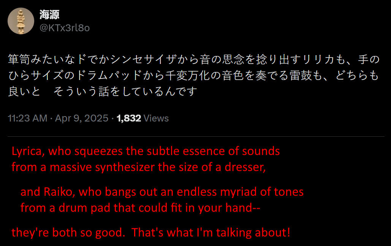
Task: Click the word Views beside the count
Action: click(x=157, y=118)
